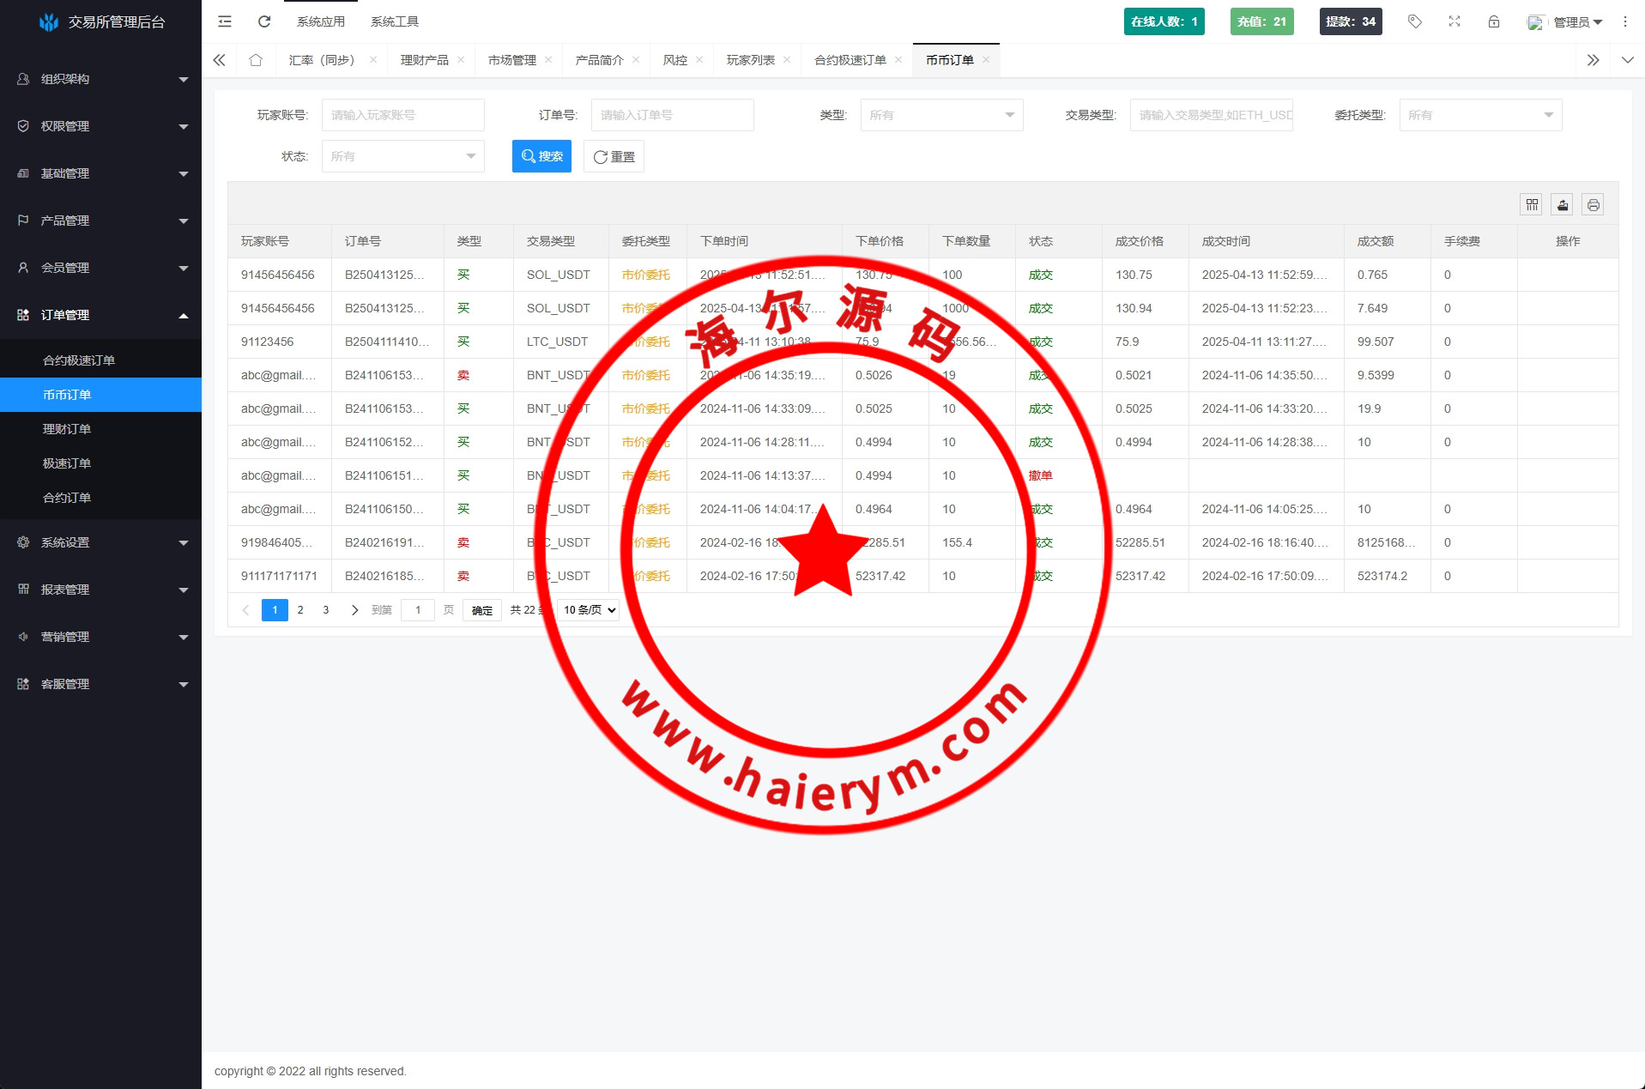Viewport: 1645px width, 1089px height.
Task: Change the 10 条/页 page size
Action: tap(589, 610)
